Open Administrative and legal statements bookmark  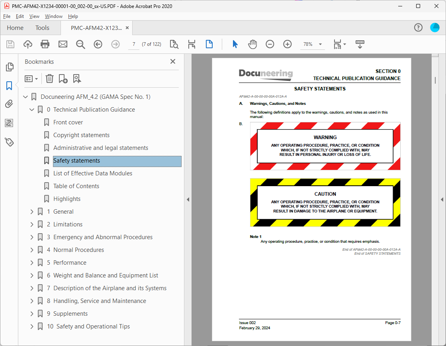[101, 148]
